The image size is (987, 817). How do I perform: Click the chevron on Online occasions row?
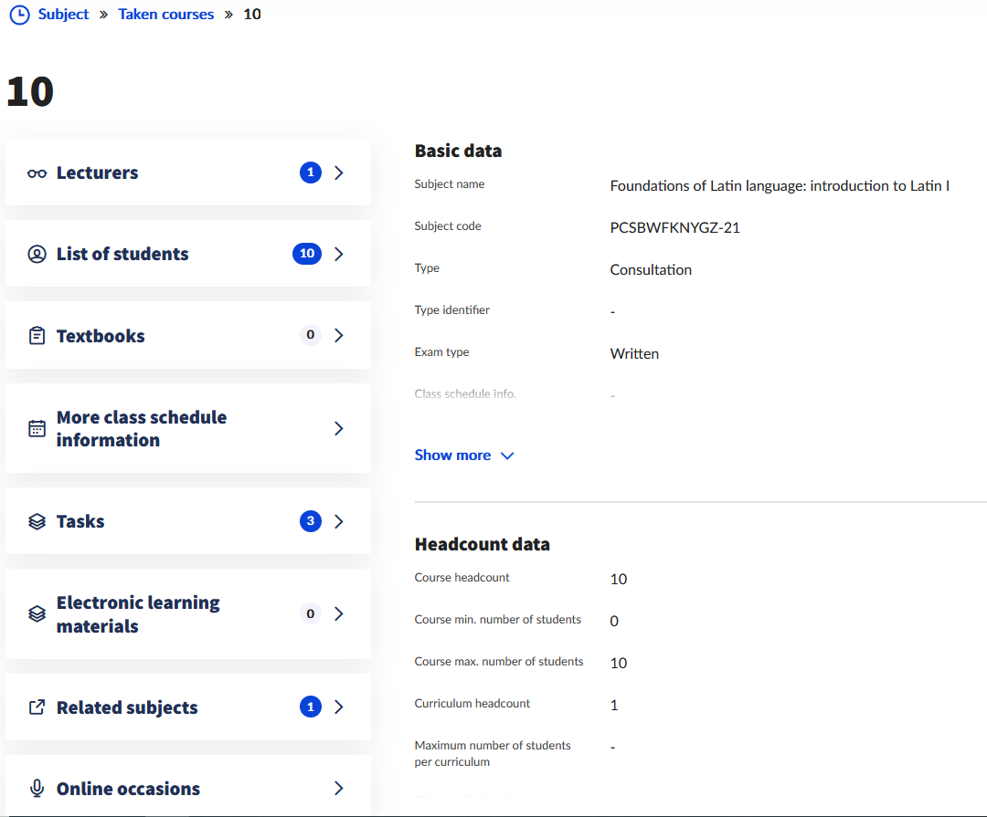tap(339, 789)
